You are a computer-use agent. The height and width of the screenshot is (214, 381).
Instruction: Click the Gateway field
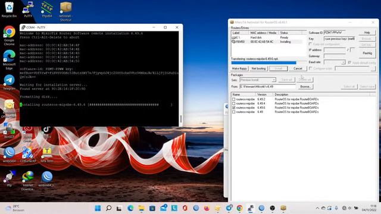[x=335, y=56]
